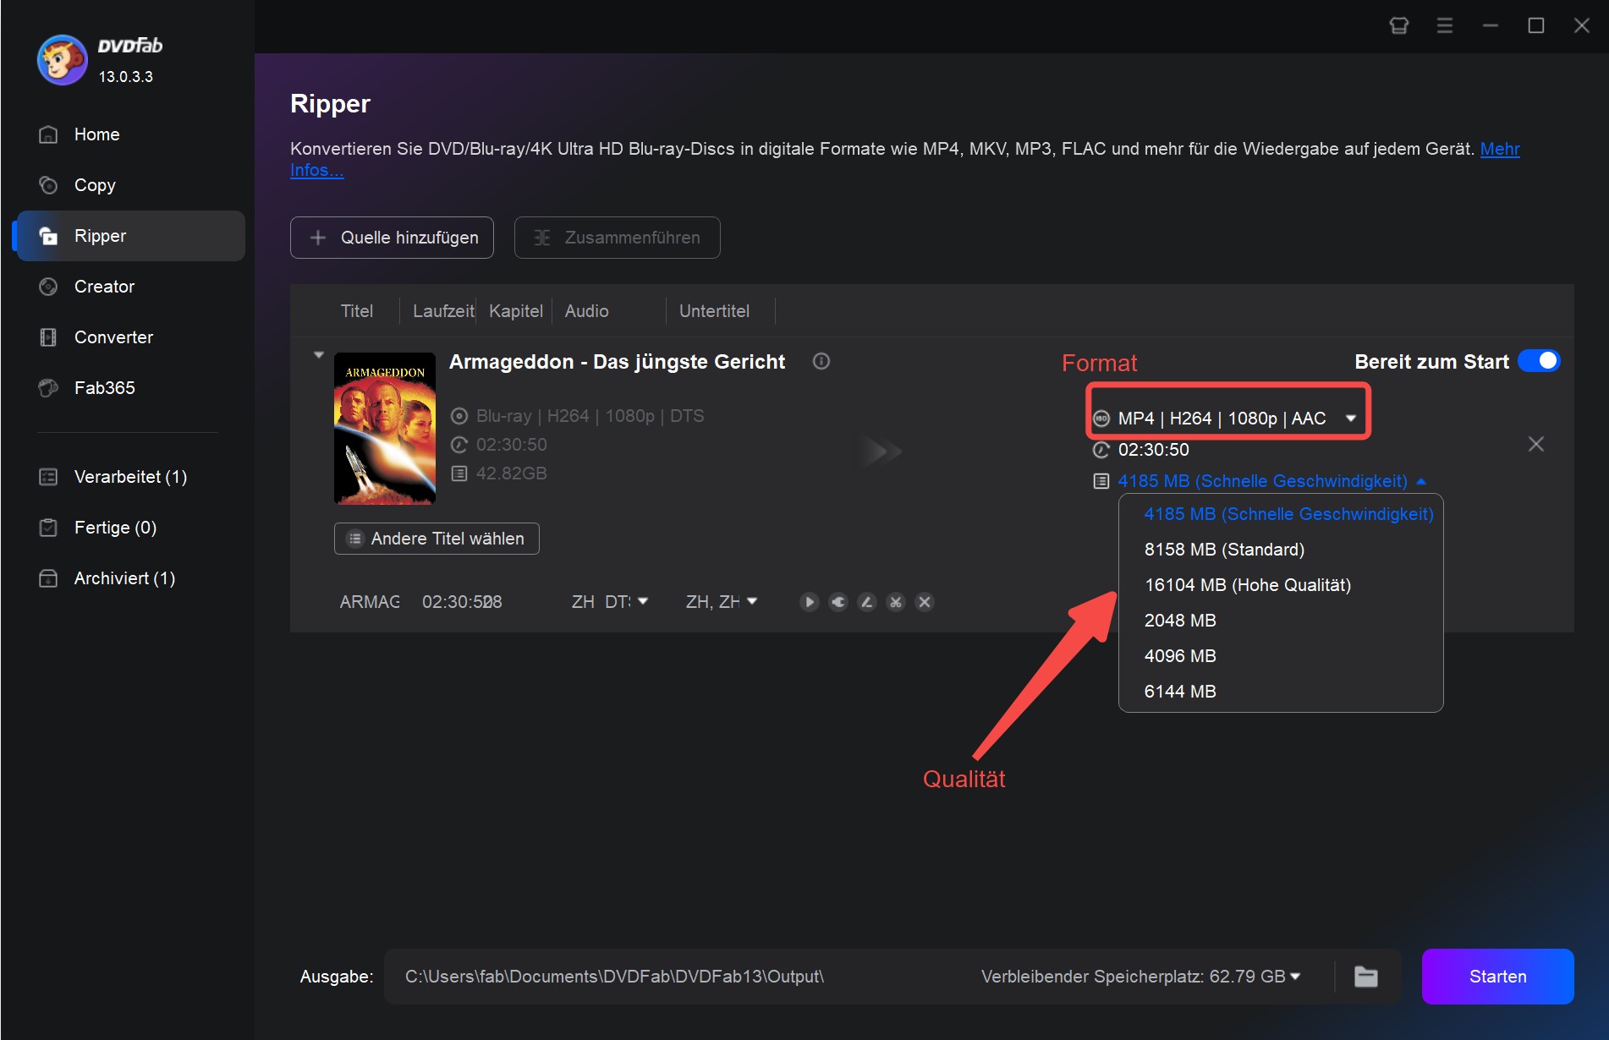Click the Armageddon - Das jüngste Gericht title
This screenshot has width=1609, height=1040.
[617, 362]
